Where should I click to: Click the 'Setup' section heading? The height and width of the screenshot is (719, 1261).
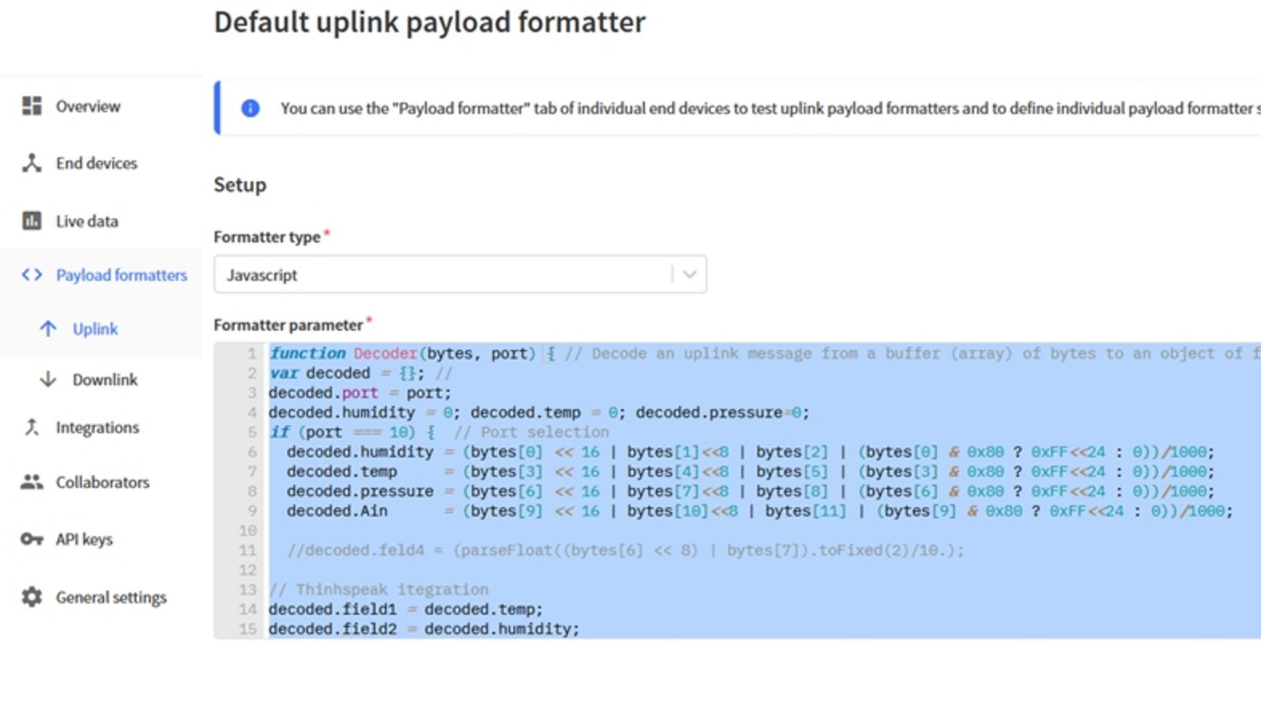240,184
